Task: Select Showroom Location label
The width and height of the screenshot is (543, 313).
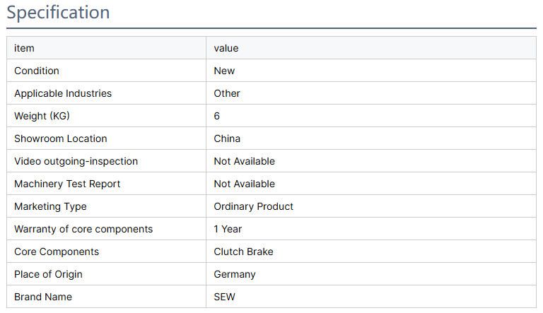Action: tap(61, 138)
